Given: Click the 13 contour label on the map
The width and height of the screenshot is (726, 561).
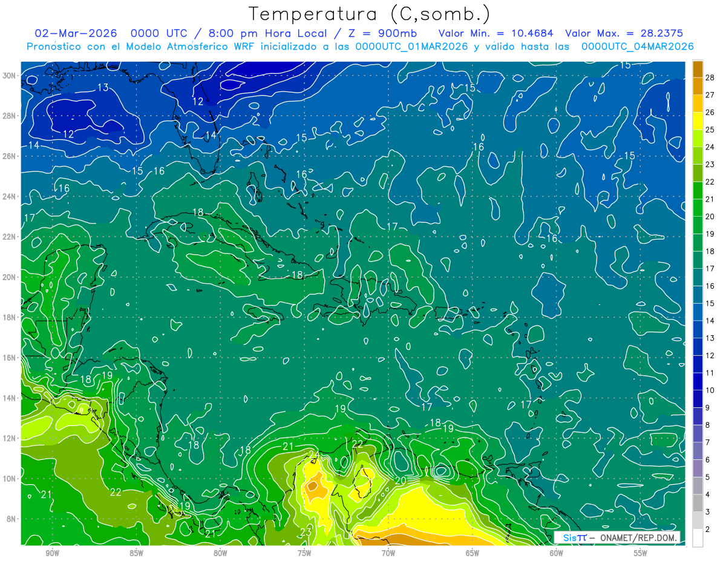Looking at the screenshot, I should click(103, 88).
